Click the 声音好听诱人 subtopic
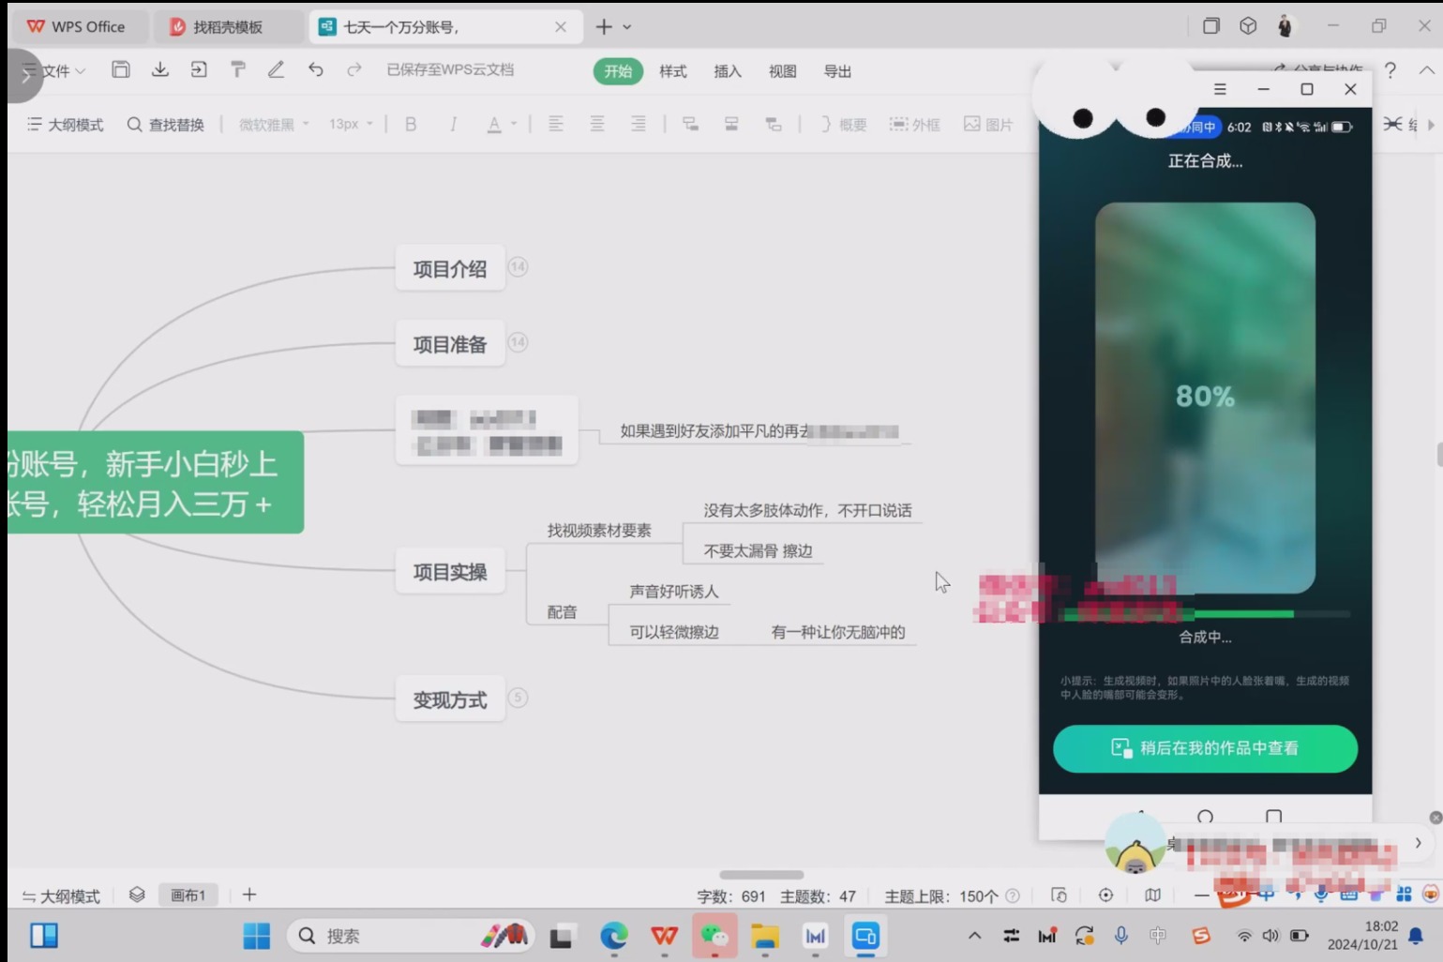 [x=674, y=592]
